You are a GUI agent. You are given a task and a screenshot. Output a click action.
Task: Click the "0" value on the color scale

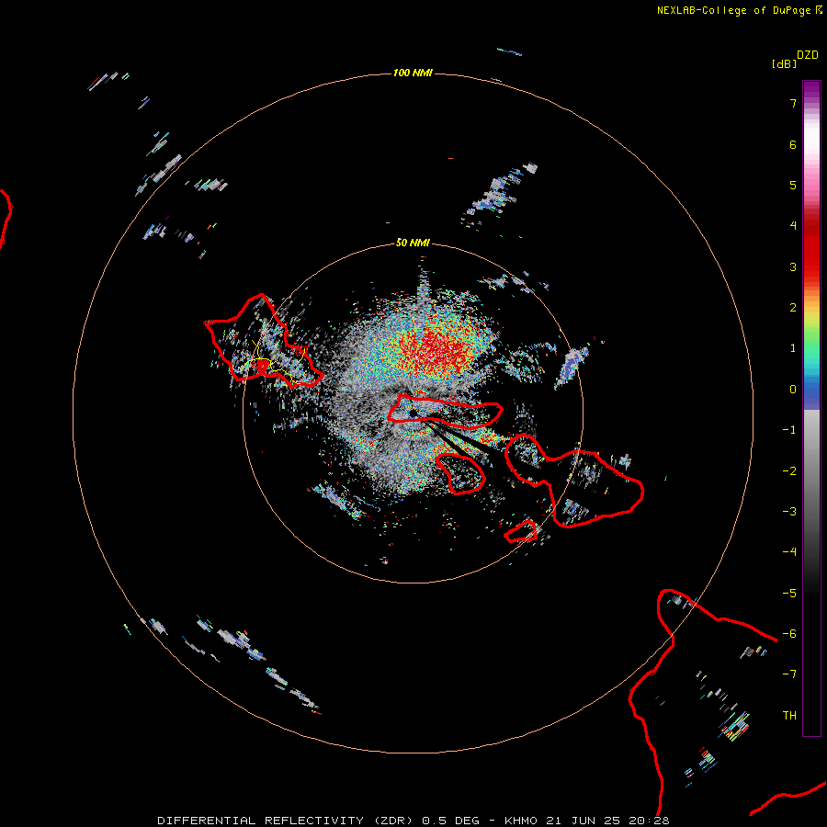[793, 390]
